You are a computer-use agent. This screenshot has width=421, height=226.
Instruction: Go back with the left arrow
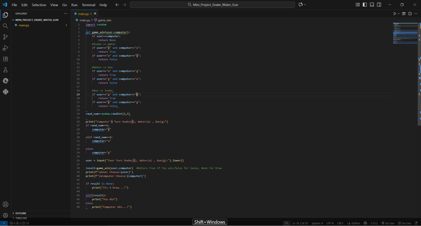point(117,5)
